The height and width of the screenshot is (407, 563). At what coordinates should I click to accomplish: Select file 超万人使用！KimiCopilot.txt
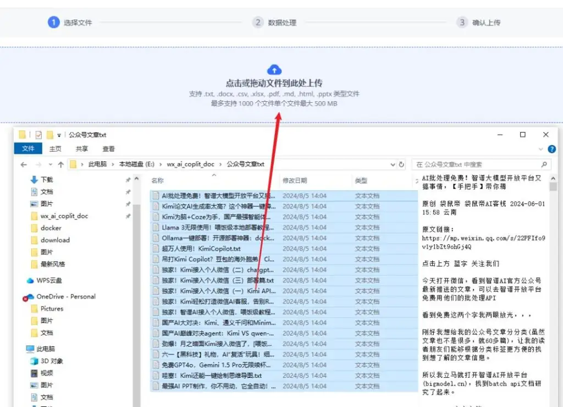click(284, 249)
